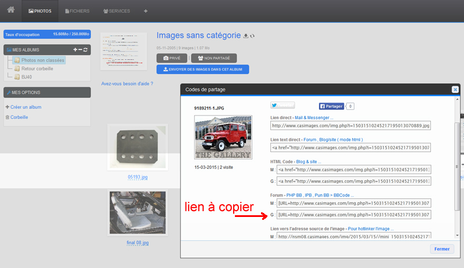Image resolution: width=464 pixels, height=268 pixels.
Task: Go to the home icon in top bar
Action: click(x=11, y=10)
